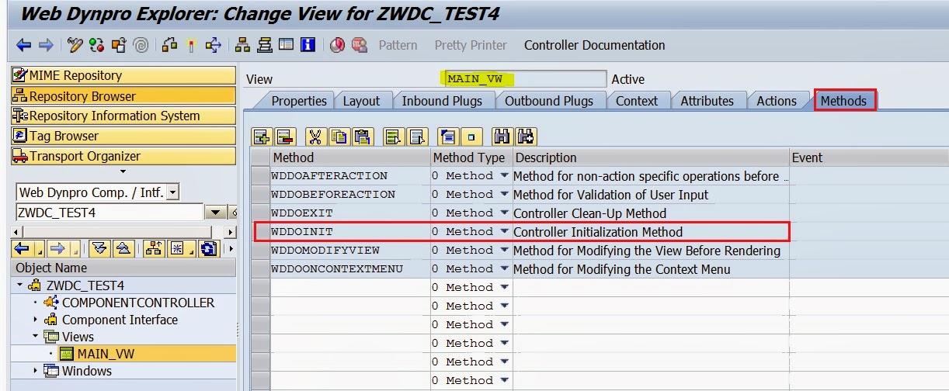Click the pie-chart icon before the stop icon

338,45
